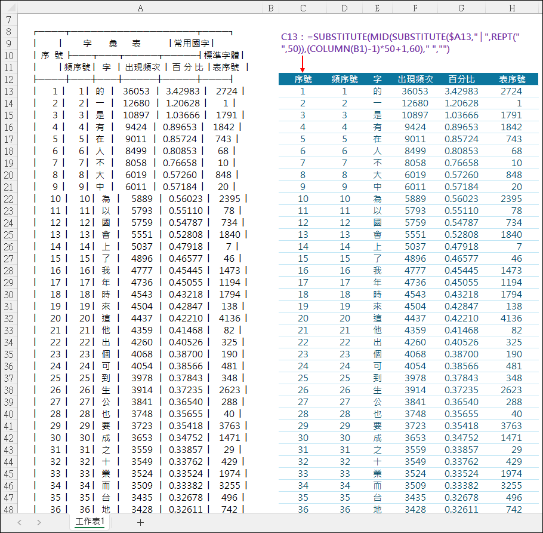The image size is (543, 533).
Task: Add a new sheet with the plus button
Action: click(x=140, y=523)
